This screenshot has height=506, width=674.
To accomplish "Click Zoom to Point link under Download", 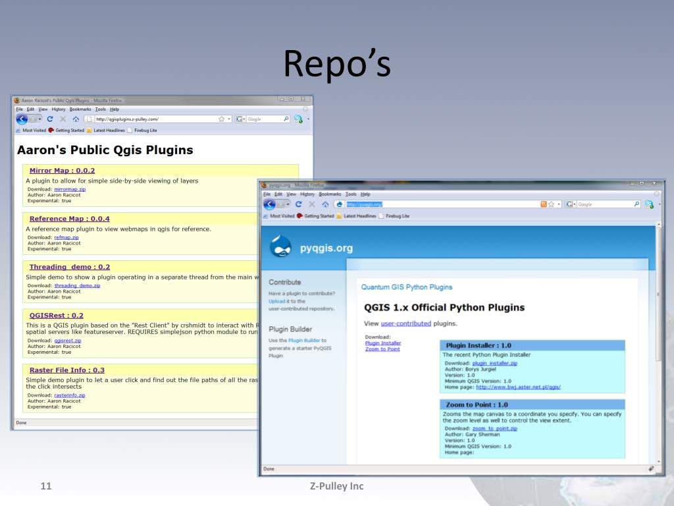I will (x=382, y=349).
